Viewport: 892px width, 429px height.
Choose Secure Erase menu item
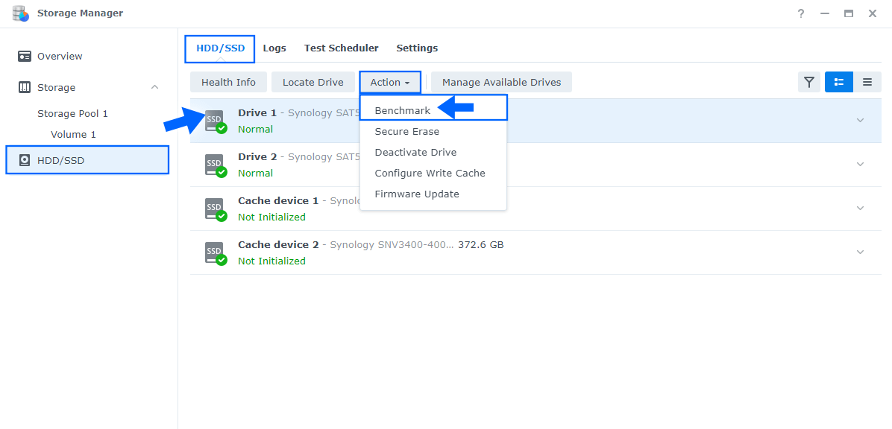pos(433,132)
